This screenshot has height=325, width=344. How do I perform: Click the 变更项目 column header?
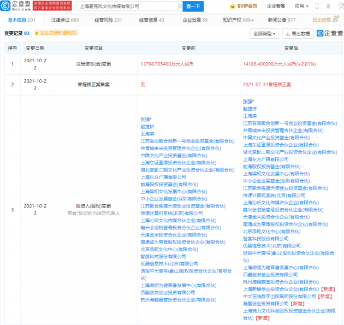pyautogui.click(x=93, y=48)
